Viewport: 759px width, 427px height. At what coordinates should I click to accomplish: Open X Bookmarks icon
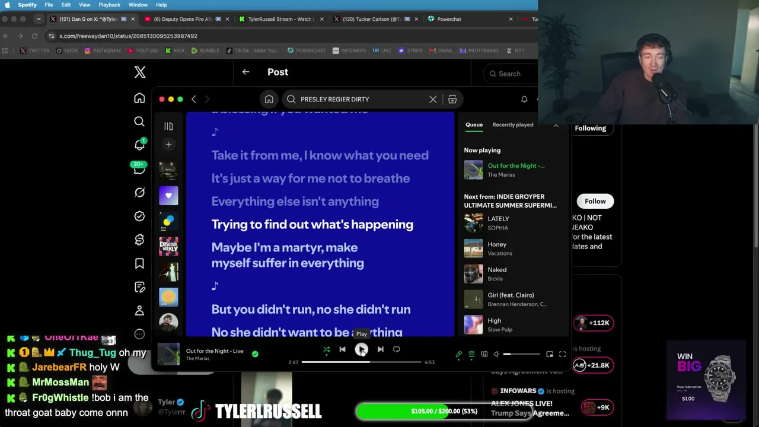139,263
